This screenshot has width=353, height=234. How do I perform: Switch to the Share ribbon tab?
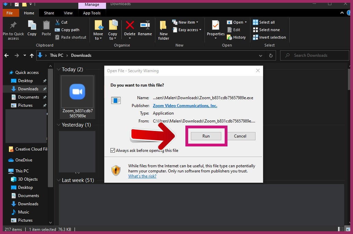pyautogui.click(x=49, y=13)
